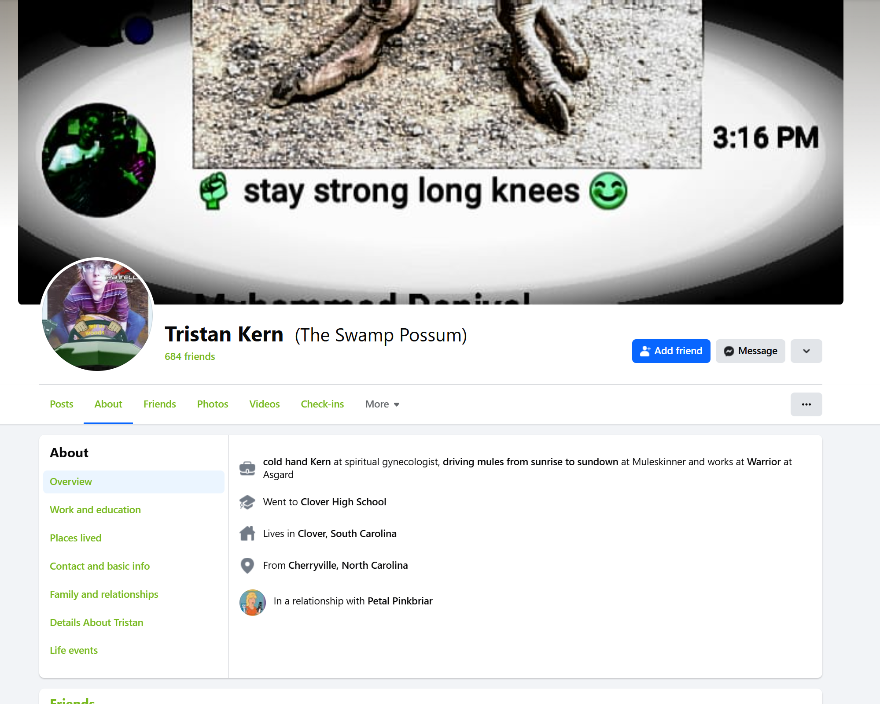
Task: Select Work and education in About sidebar
Action: pyautogui.click(x=96, y=510)
